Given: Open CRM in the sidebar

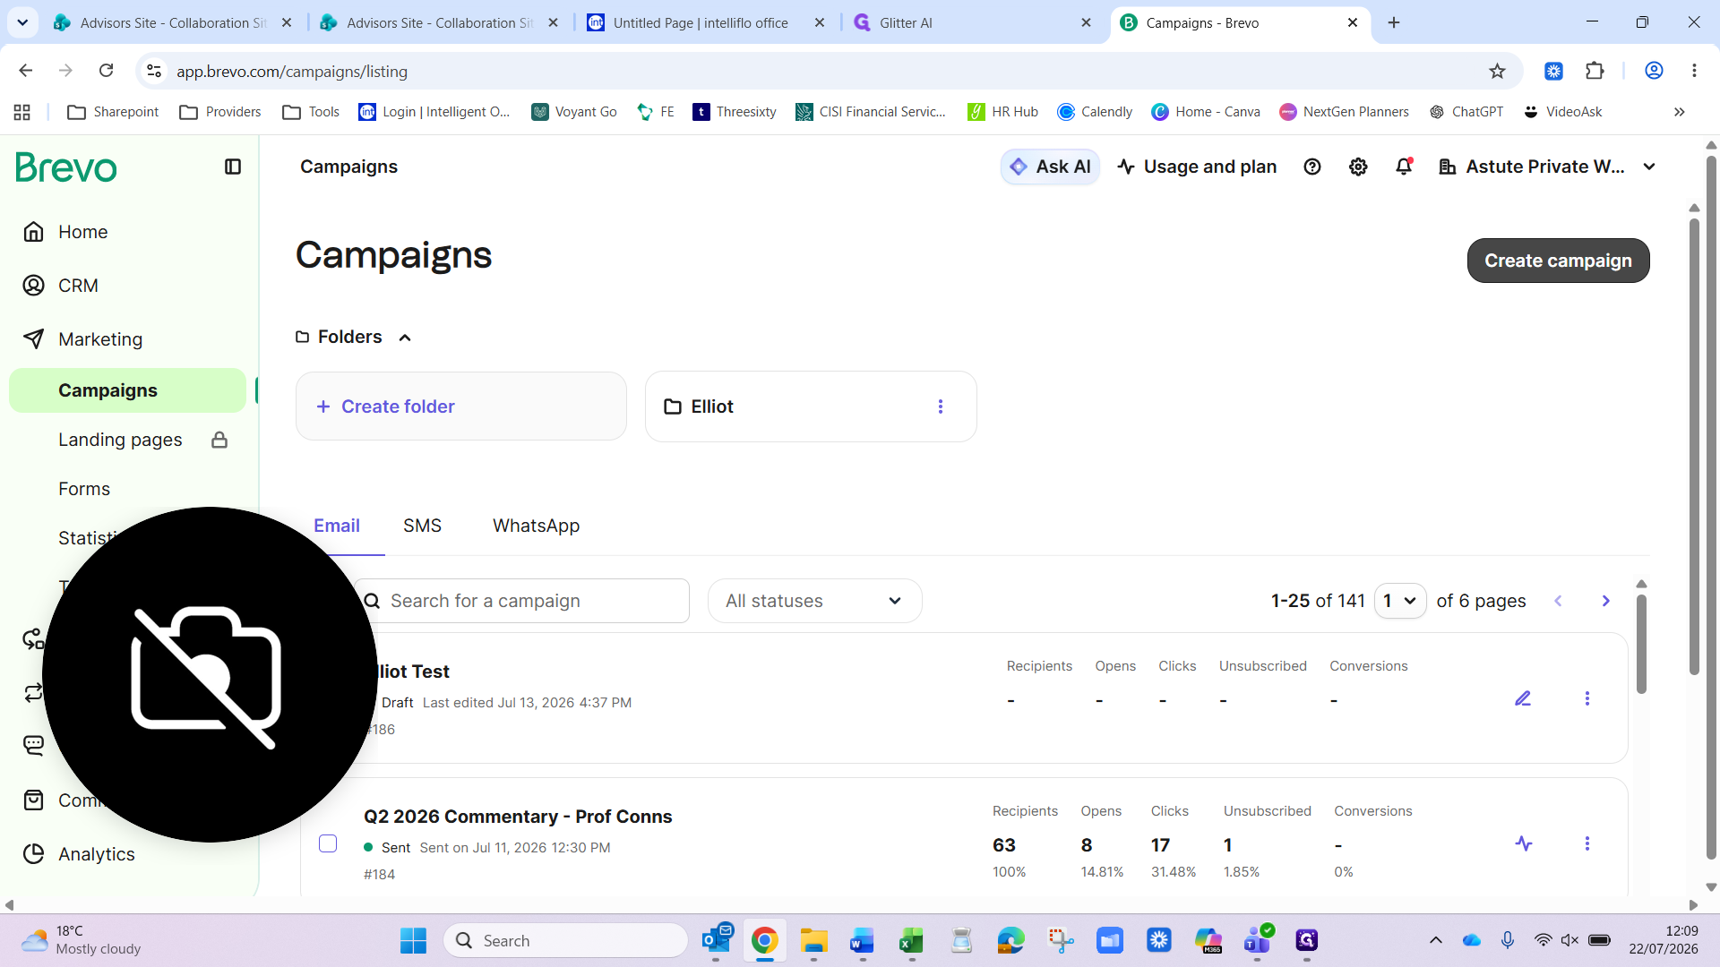Looking at the screenshot, I should tap(78, 286).
